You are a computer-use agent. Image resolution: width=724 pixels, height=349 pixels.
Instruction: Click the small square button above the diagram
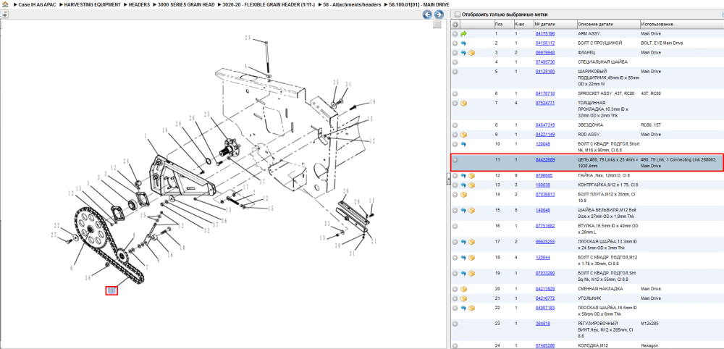[x=437, y=25]
